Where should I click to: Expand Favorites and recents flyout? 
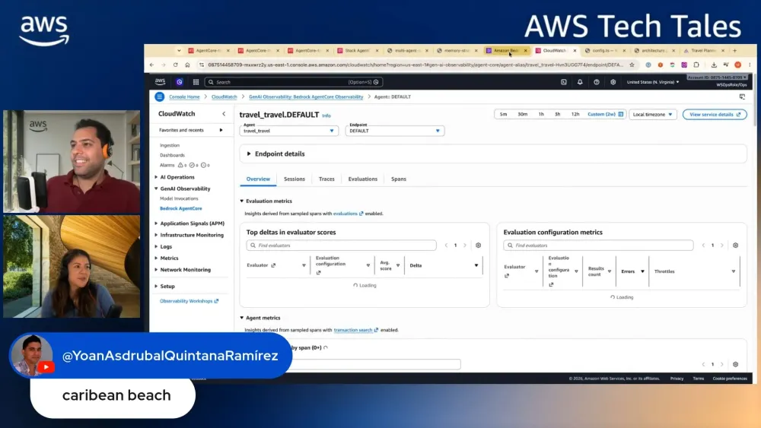click(x=221, y=130)
